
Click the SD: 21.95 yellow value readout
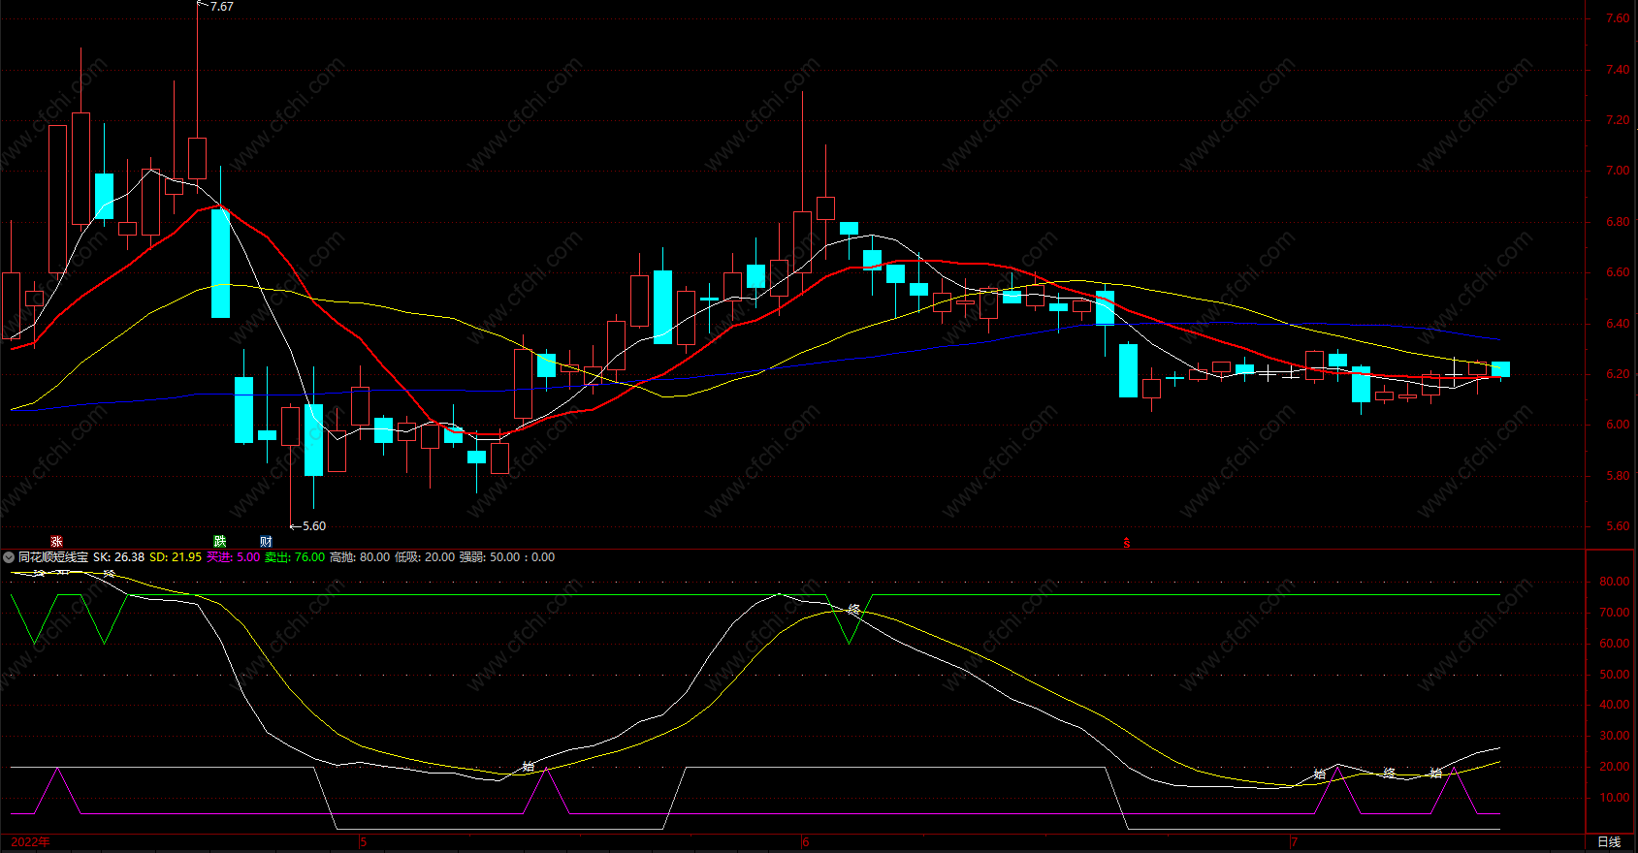click(x=176, y=557)
